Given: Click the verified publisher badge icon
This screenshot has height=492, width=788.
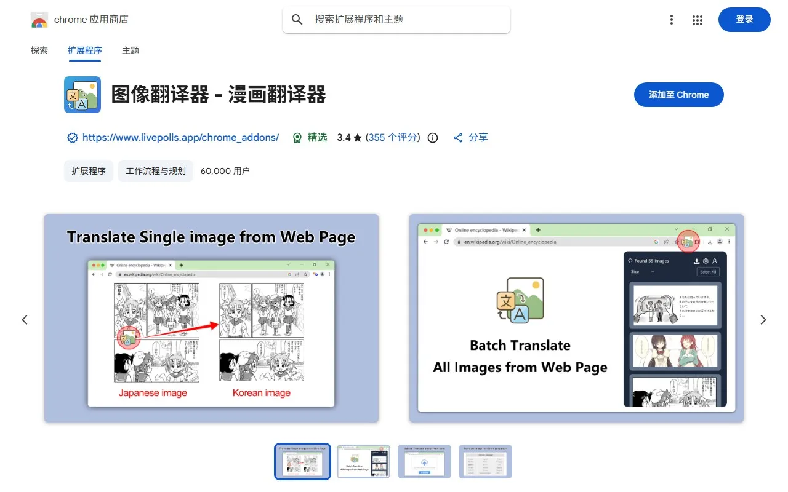Looking at the screenshot, I should pyautogui.click(x=72, y=138).
